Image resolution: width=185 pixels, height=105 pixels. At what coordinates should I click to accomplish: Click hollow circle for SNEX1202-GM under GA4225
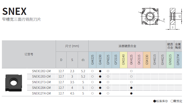[x=92, y=71]
